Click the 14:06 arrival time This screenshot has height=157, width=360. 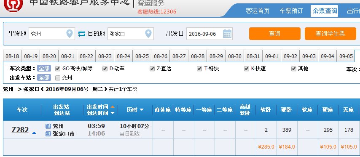pos(96,133)
